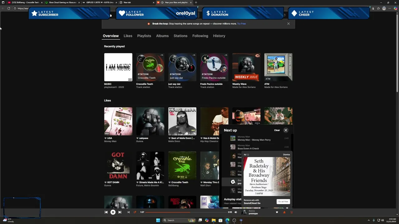Image resolution: width=399 pixels, height=224 pixels.
Task: Pause the currently playing queue item
Action: click(x=233, y=182)
